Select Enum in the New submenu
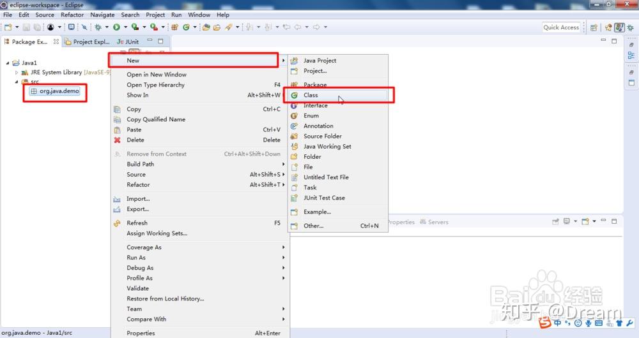This screenshot has width=639, height=338. tap(338, 116)
